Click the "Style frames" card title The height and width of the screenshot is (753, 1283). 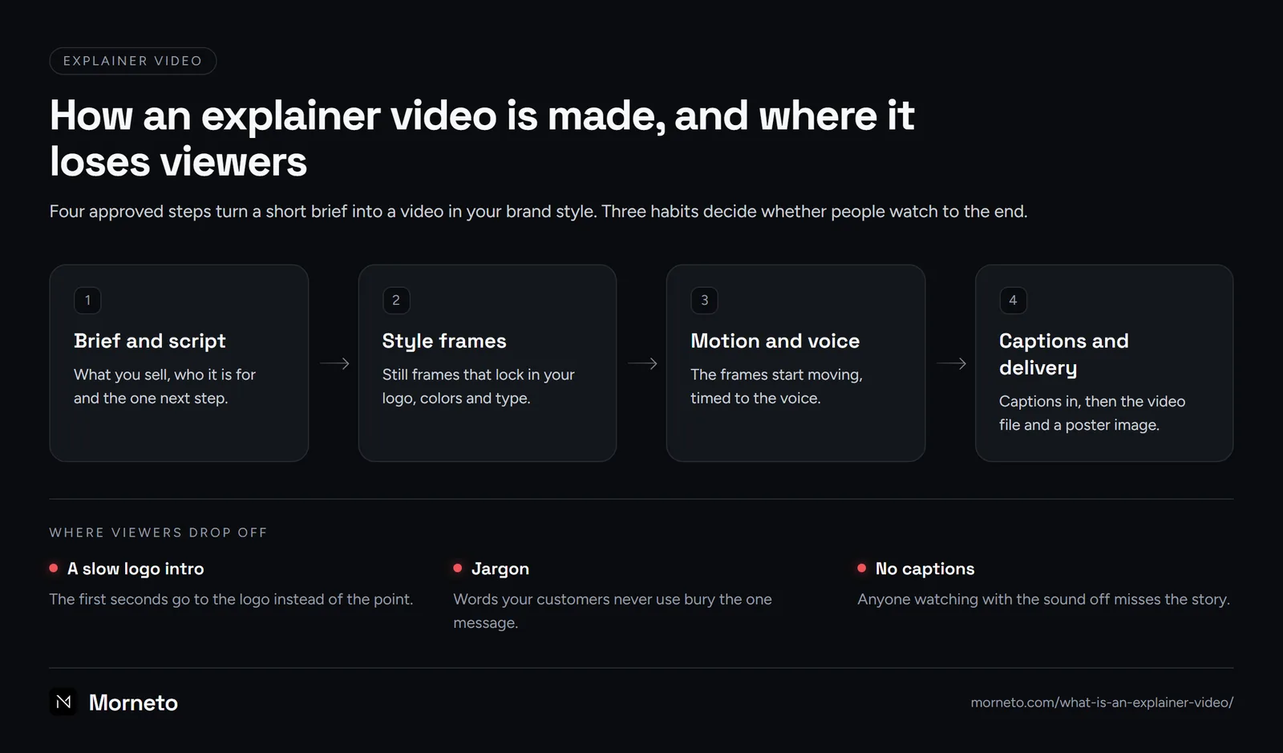(444, 341)
